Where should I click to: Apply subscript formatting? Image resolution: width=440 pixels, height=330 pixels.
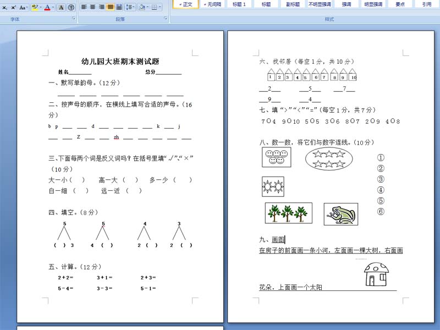[5, 8]
